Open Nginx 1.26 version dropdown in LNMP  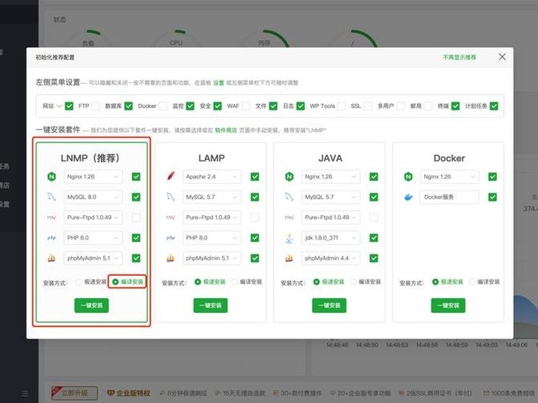93,177
